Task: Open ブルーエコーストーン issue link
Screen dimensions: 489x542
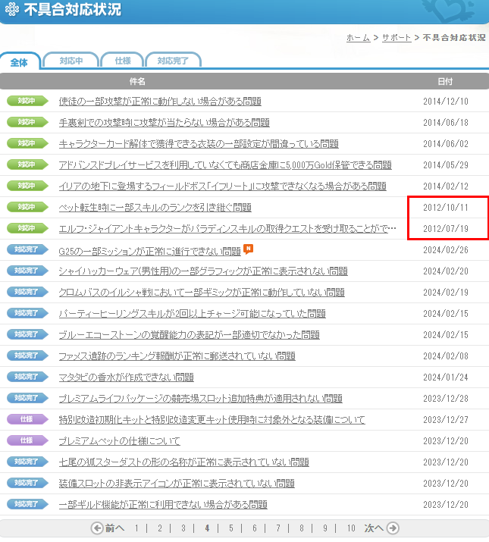Action: [x=190, y=334]
